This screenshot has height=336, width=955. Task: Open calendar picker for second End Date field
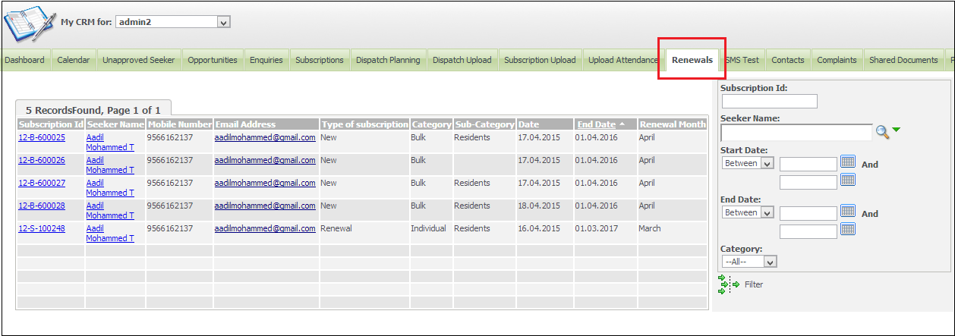click(848, 229)
